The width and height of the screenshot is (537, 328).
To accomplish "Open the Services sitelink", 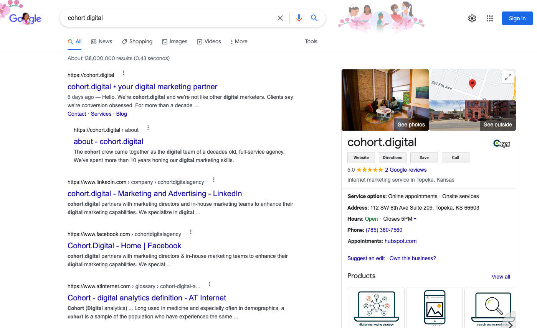I will [x=101, y=114].
